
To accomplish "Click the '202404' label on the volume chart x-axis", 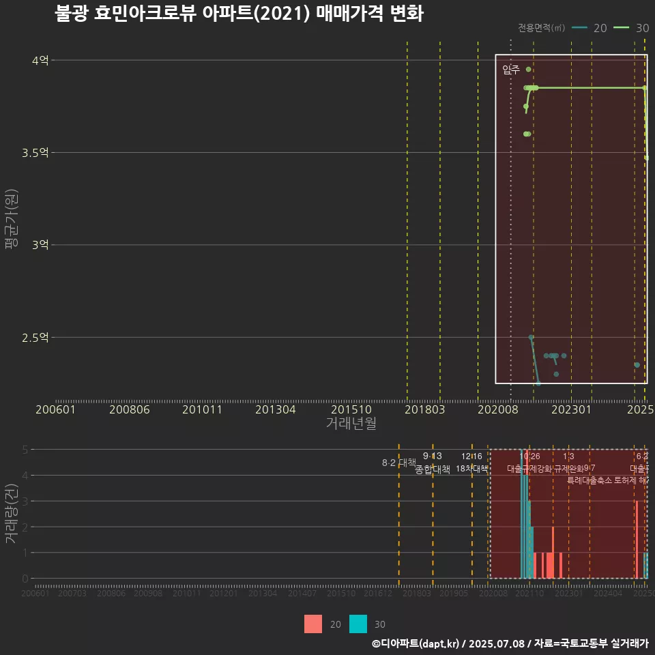I will (x=608, y=593).
